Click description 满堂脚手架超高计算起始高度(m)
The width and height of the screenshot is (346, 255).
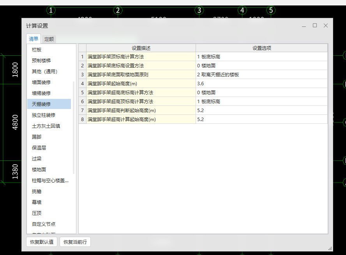click(x=141, y=120)
